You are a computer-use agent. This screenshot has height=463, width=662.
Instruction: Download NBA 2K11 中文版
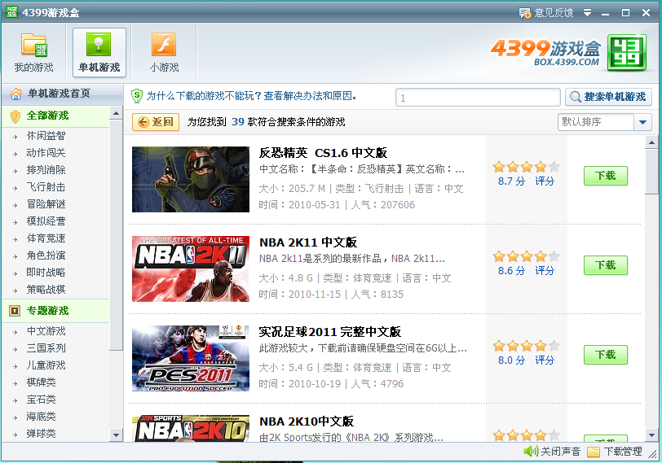pyautogui.click(x=606, y=265)
